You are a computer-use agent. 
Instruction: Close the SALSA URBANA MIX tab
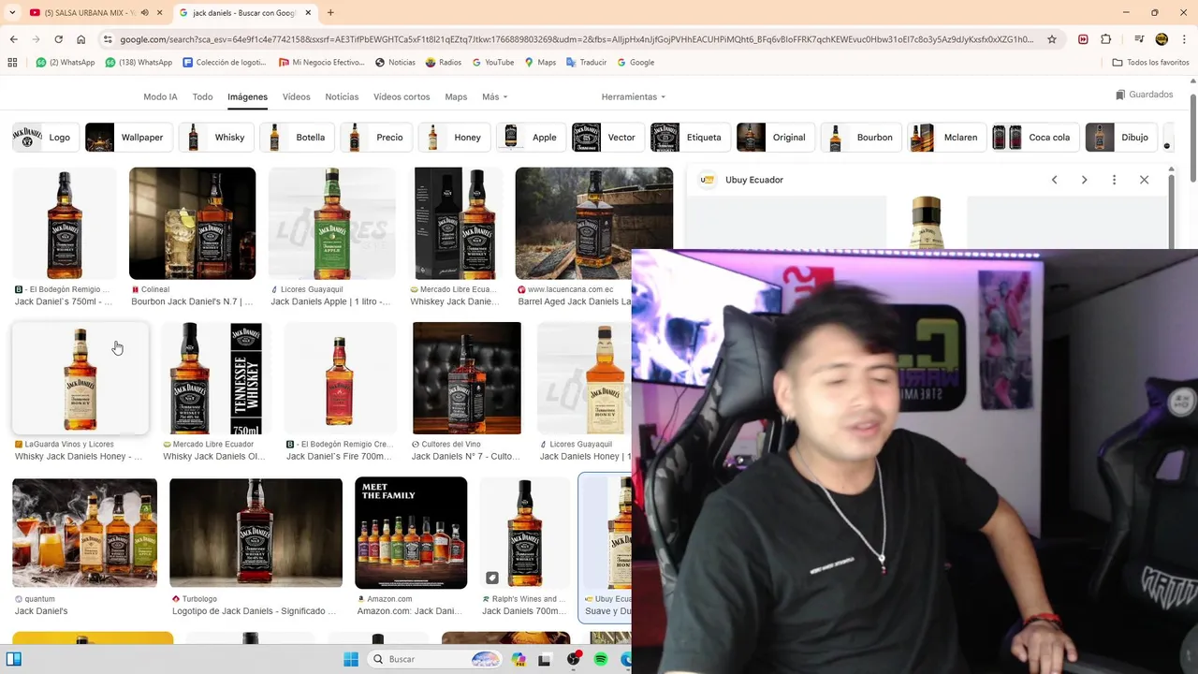(158, 13)
